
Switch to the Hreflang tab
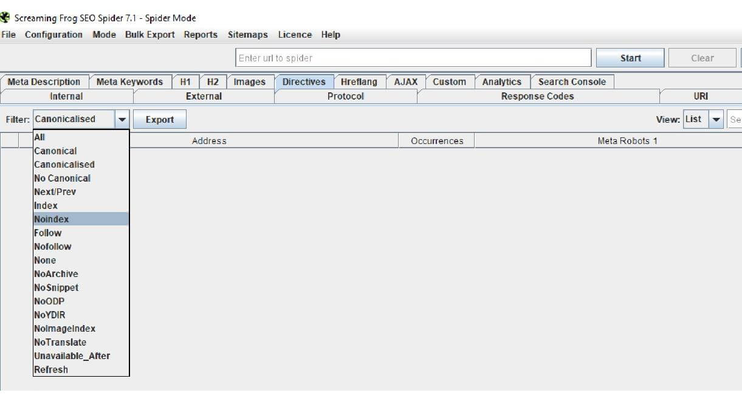(x=360, y=81)
